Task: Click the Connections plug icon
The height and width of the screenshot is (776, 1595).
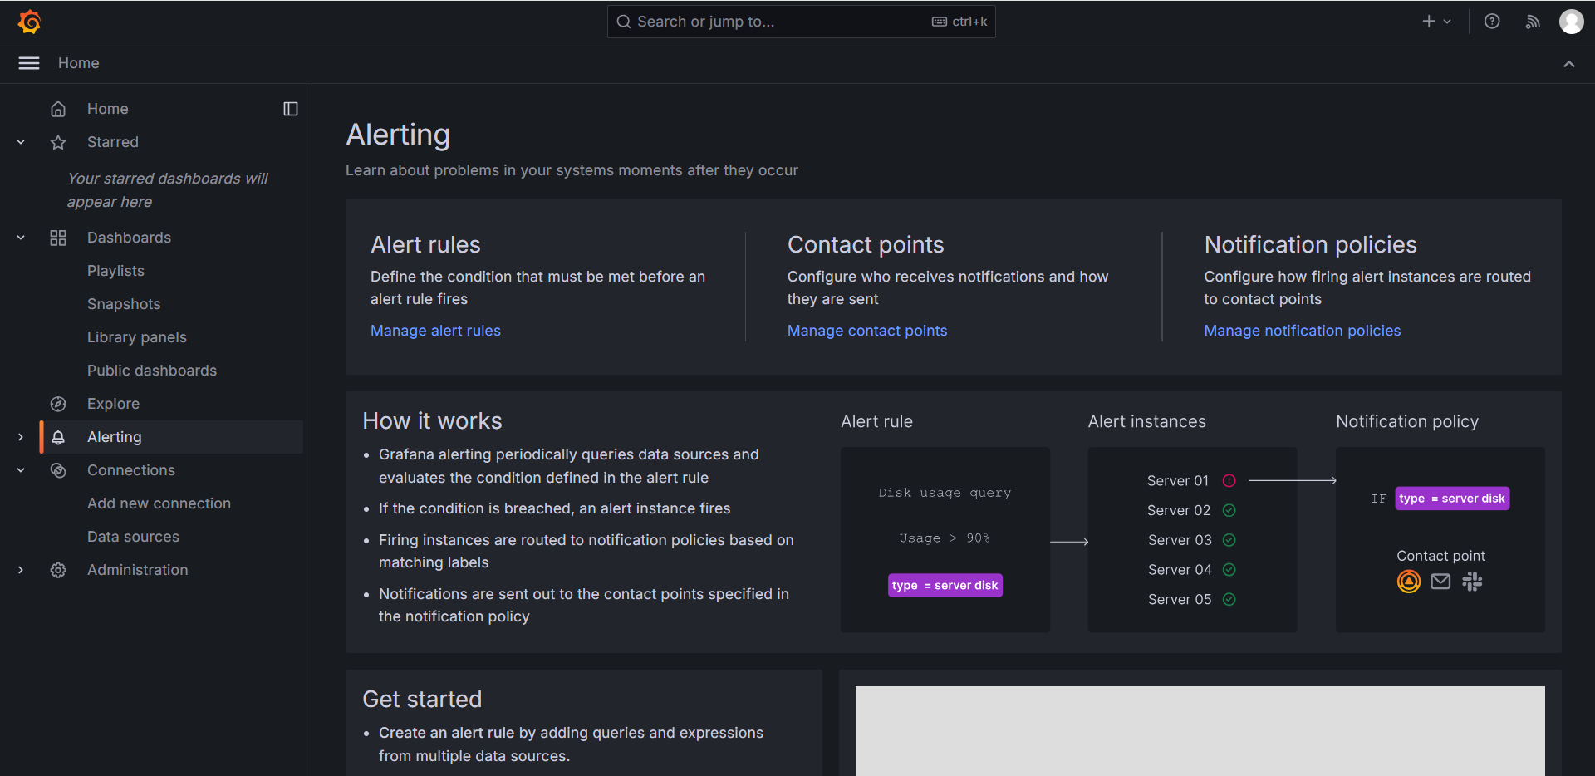Action: click(58, 470)
